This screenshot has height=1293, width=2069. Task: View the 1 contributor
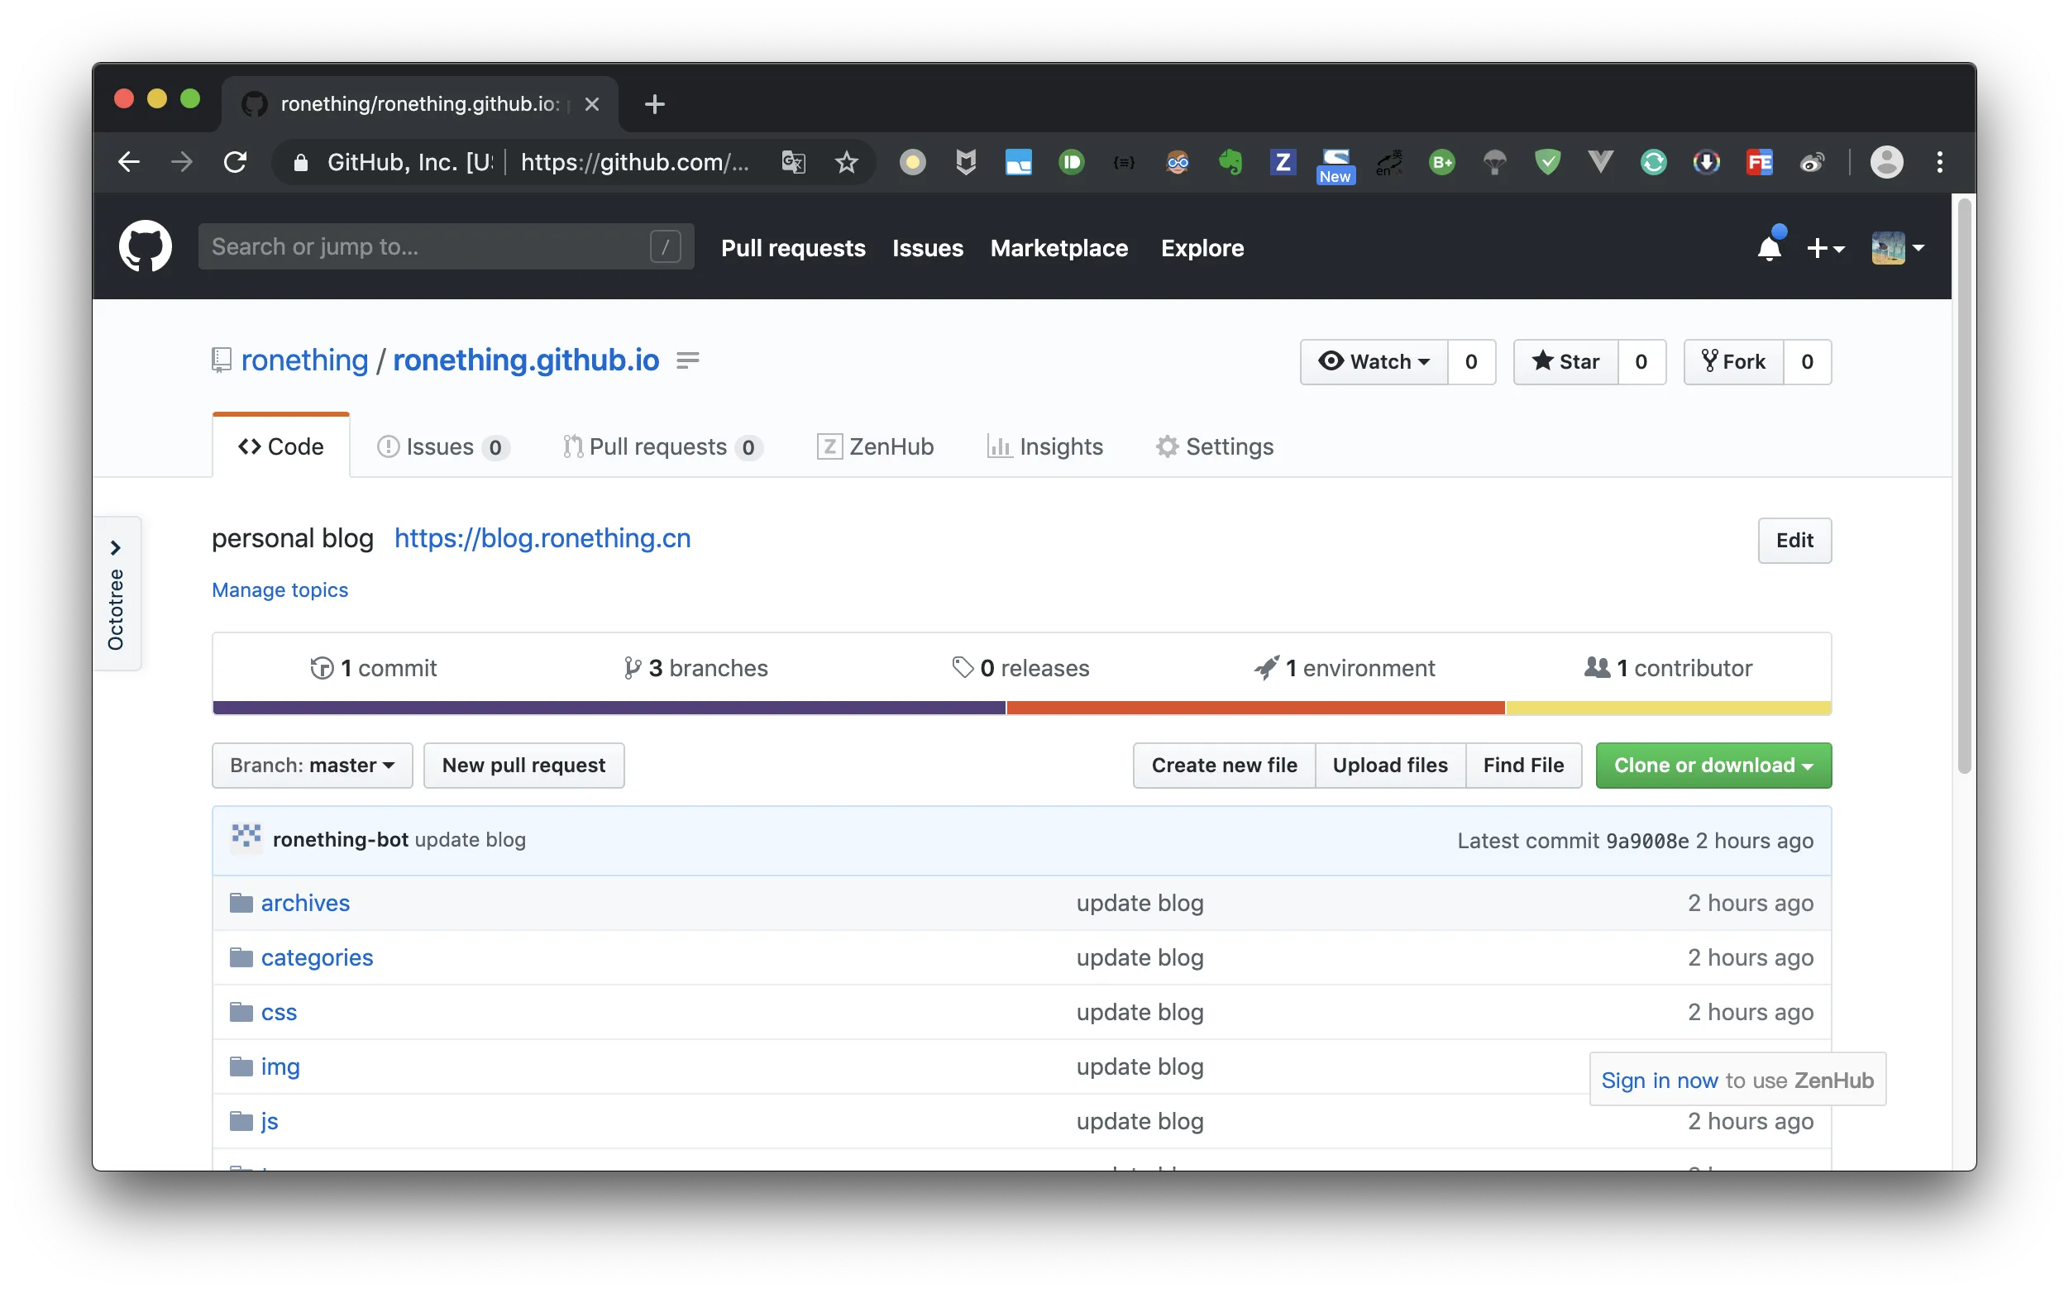pos(1668,668)
